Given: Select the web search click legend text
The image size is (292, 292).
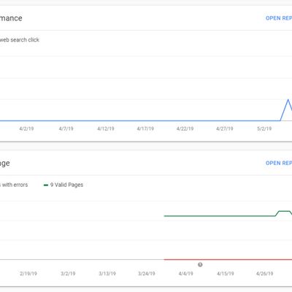Looking at the screenshot, I should pyautogui.click(x=20, y=40).
